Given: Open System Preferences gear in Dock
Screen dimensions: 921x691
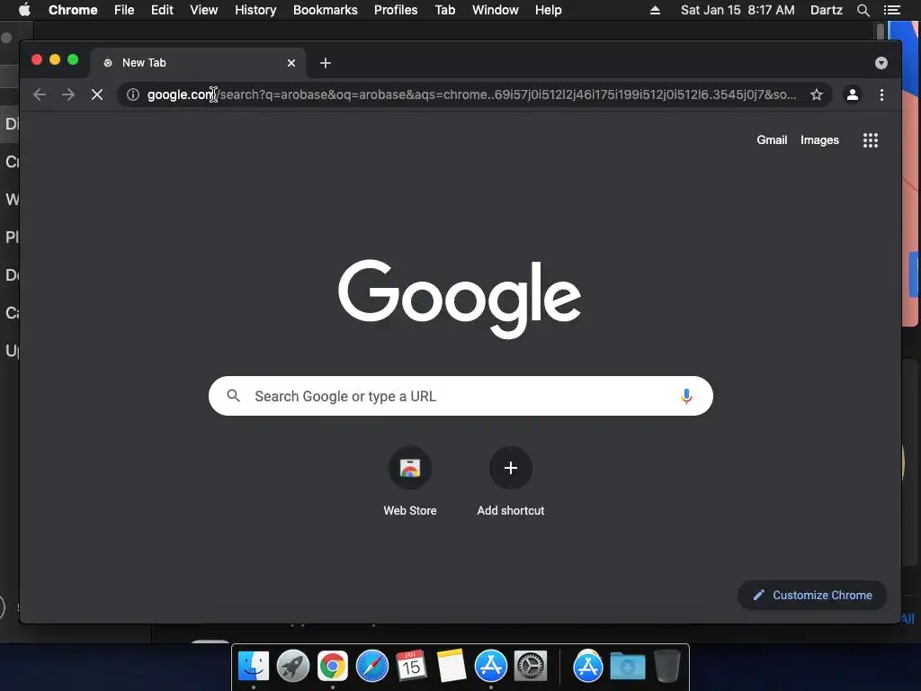Looking at the screenshot, I should (x=531, y=666).
